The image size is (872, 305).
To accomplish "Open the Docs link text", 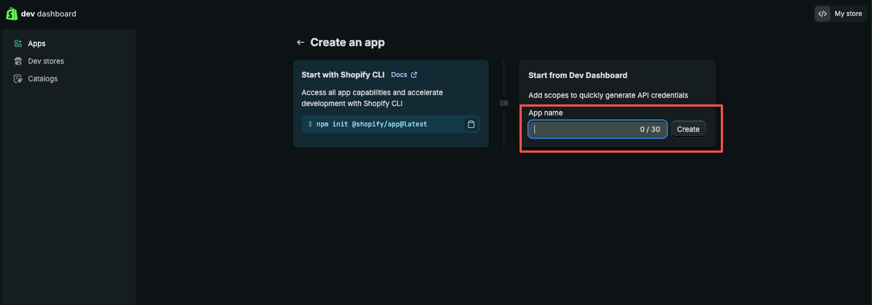I will 399,75.
